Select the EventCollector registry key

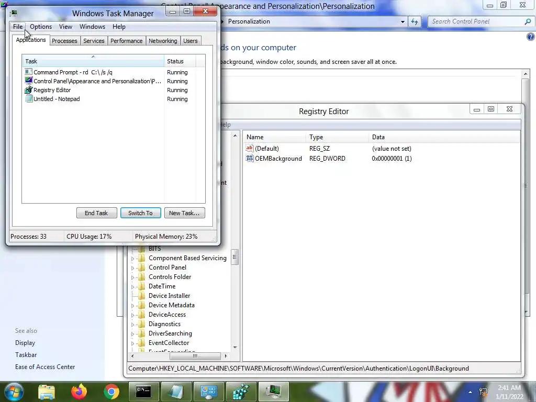click(169, 342)
